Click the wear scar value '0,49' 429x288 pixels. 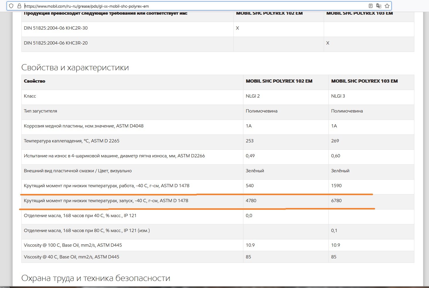coord(250,156)
